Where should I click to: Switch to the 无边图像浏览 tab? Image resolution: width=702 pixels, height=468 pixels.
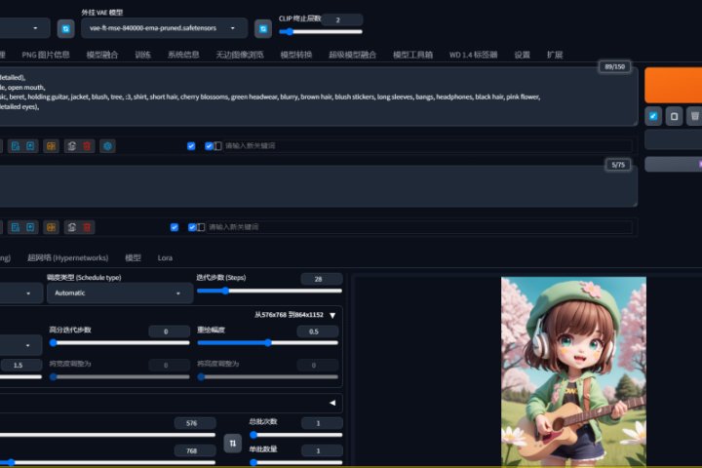coord(240,55)
